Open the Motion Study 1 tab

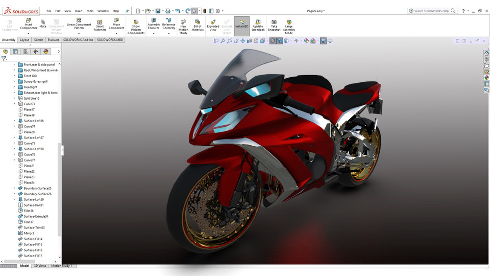click(x=62, y=266)
